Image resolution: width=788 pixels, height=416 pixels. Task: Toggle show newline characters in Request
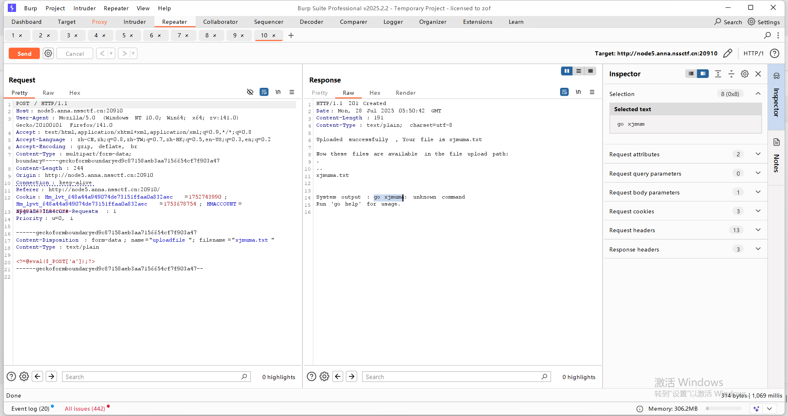click(278, 92)
